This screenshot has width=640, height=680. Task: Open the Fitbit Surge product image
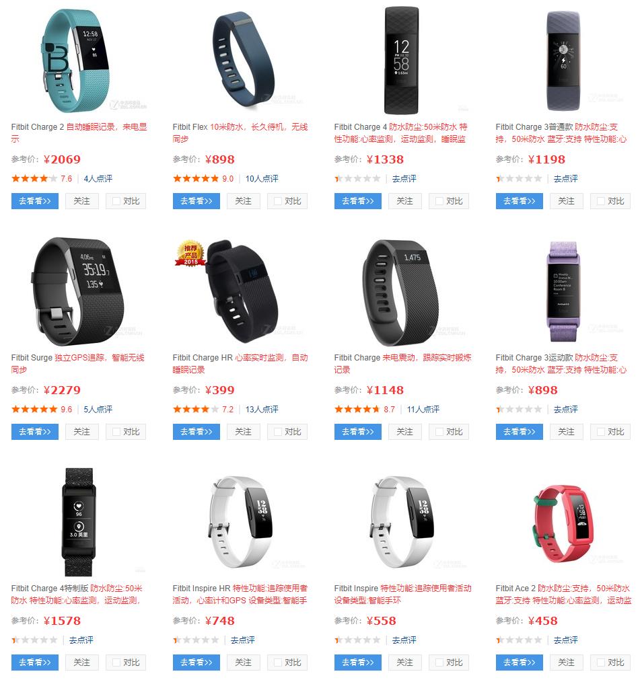tap(78, 291)
